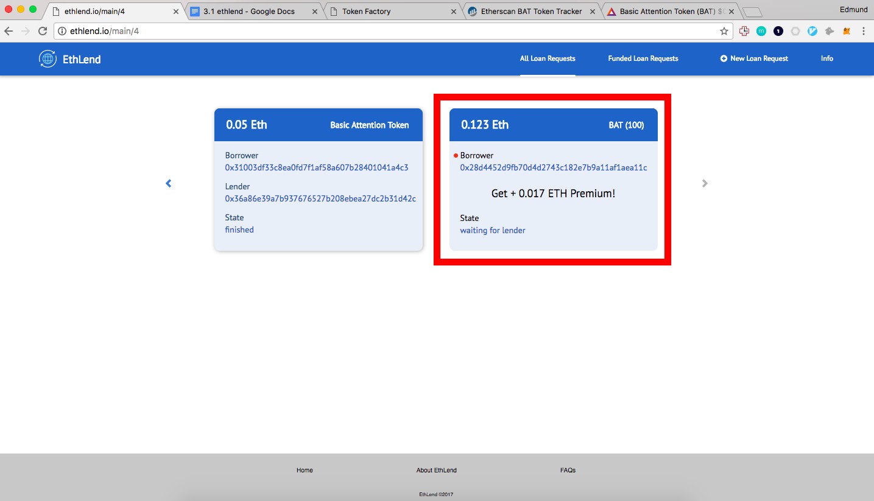This screenshot has height=501, width=874.
Task: Switch to the Token Factory tab
Action: tap(393, 11)
